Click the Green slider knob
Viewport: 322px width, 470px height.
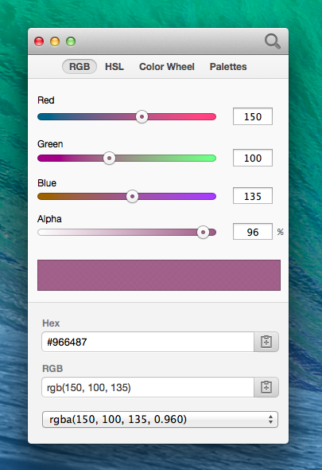click(x=109, y=158)
